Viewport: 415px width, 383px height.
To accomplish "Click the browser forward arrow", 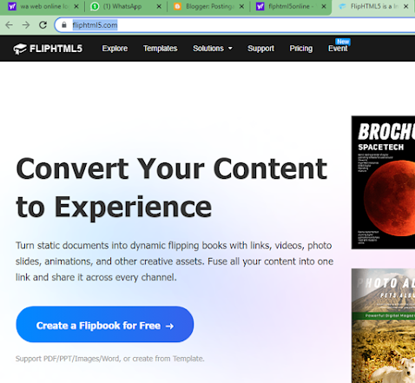I will click(26, 25).
